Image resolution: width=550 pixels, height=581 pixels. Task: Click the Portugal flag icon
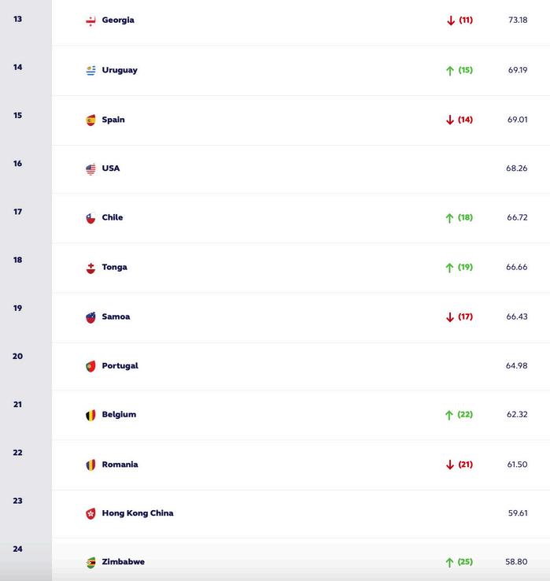pos(90,366)
